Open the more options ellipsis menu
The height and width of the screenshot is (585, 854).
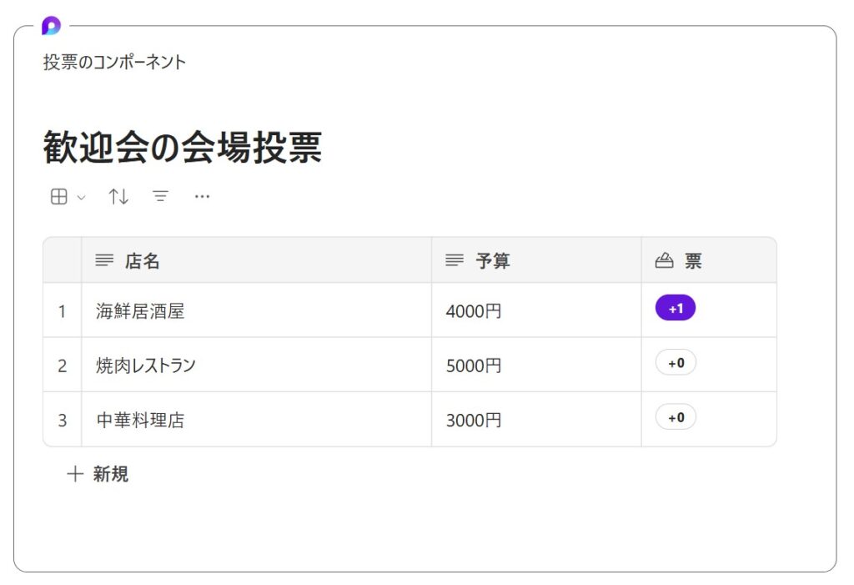[x=202, y=197]
